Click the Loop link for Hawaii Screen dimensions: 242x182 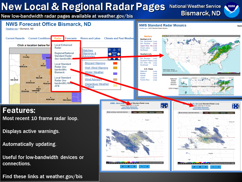pyautogui.click(x=155, y=76)
